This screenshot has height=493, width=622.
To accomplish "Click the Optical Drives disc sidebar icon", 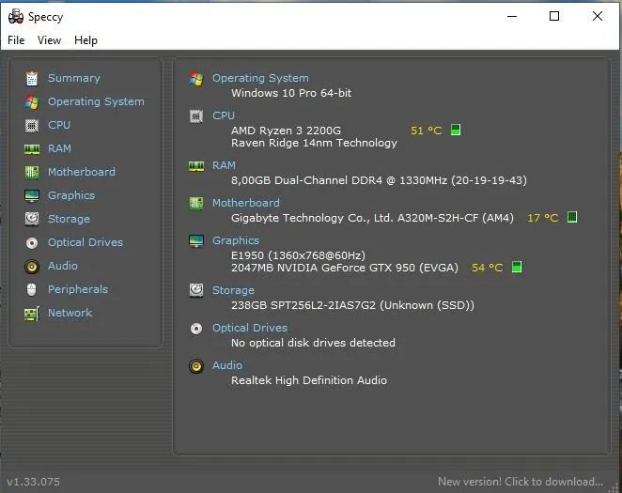I will tap(32, 242).
